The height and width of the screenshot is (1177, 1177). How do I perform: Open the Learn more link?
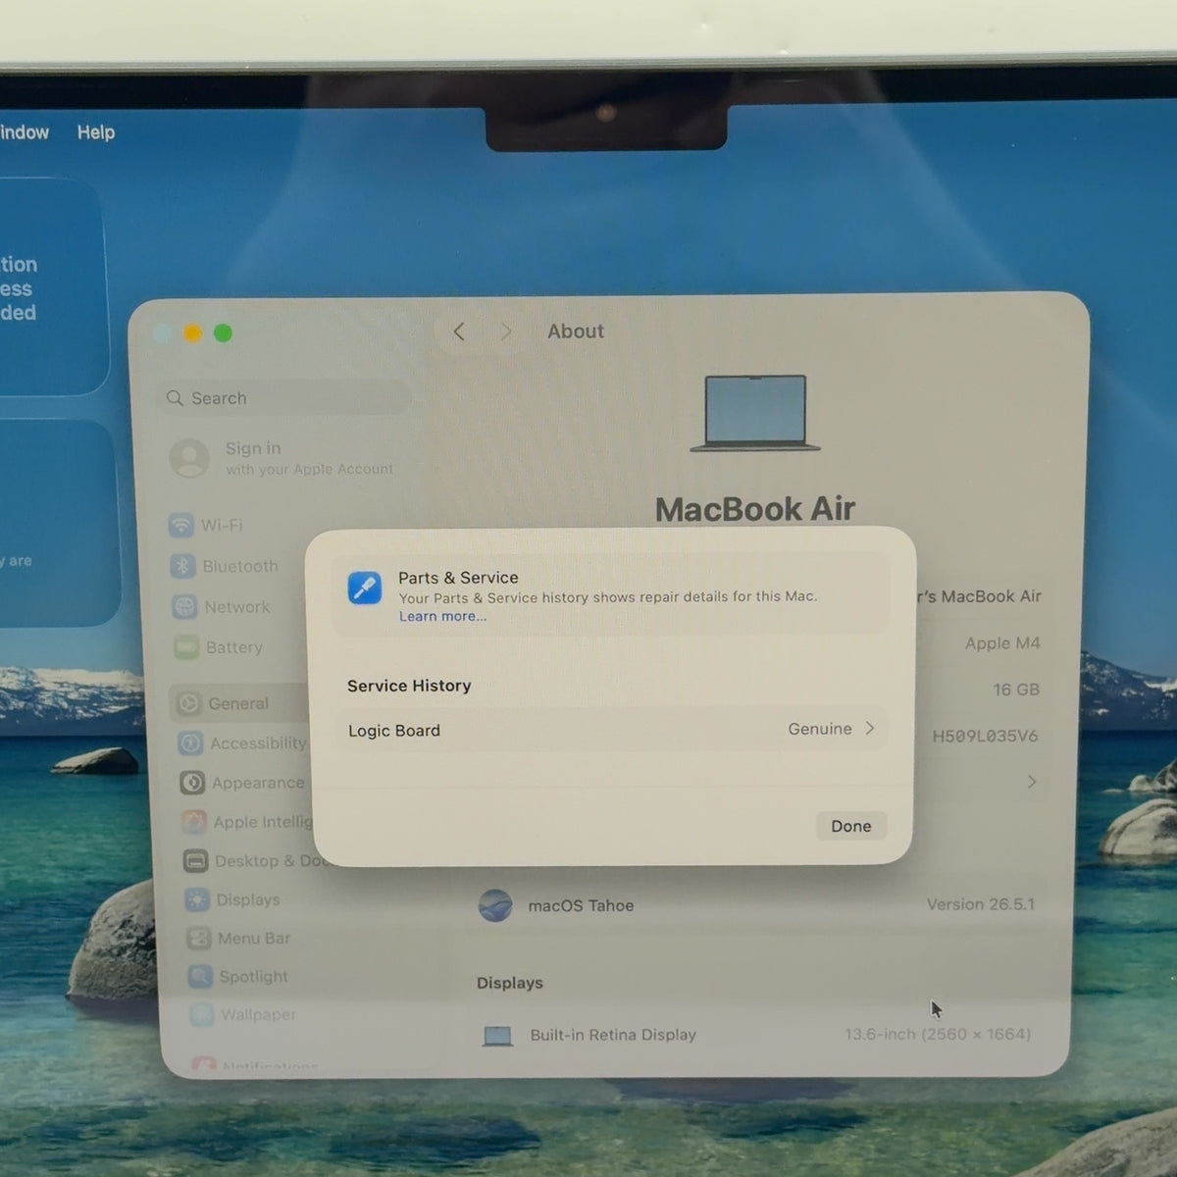442,617
